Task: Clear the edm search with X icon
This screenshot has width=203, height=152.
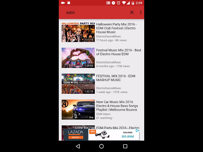Action: pyautogui.click(x=132, y=12)
